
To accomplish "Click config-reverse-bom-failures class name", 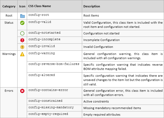I will (54, 64).
